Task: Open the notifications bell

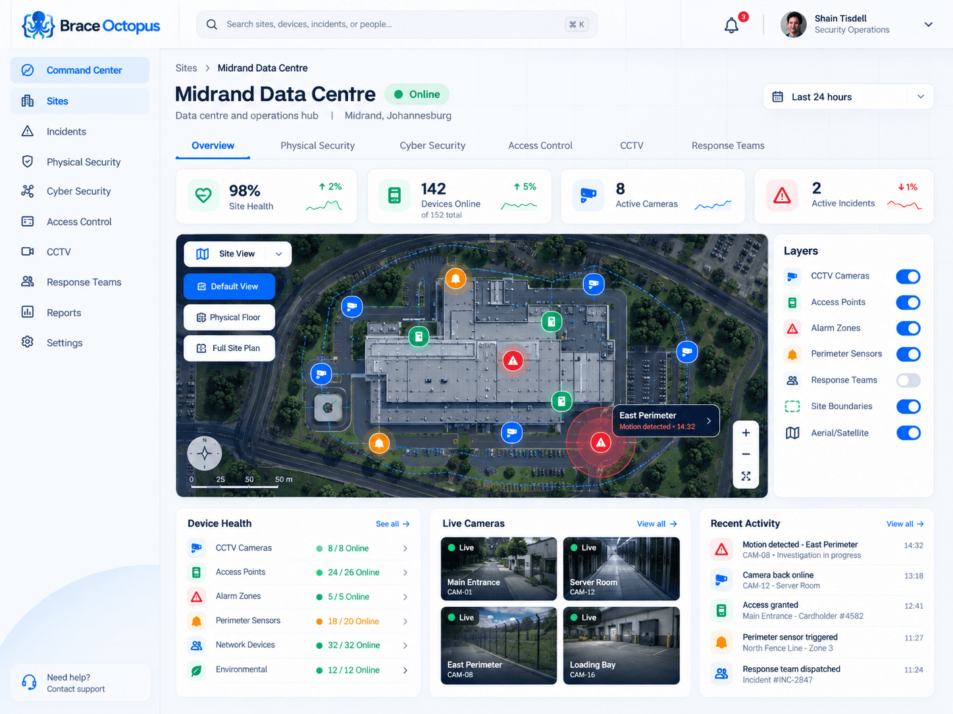Action: coord(731,26)
